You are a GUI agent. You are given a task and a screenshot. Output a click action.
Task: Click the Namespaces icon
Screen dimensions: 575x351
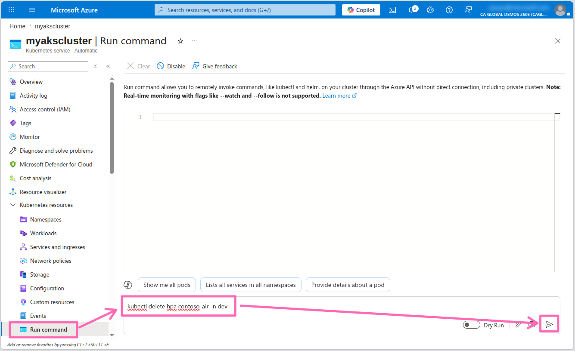click(x=23, y=219)
